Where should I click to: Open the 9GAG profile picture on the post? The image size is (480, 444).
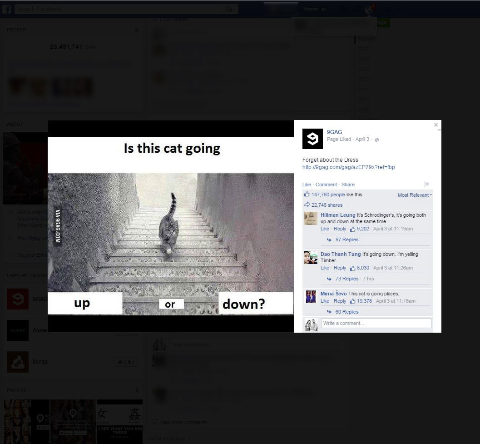312,139
